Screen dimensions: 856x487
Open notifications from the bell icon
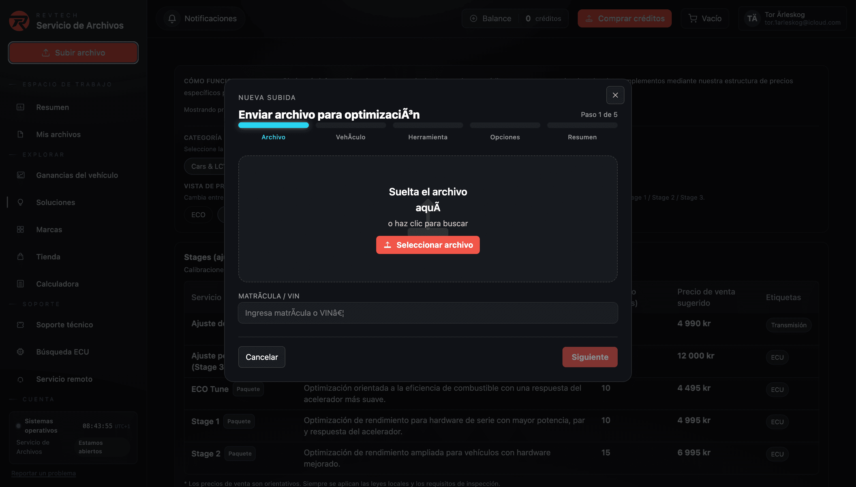coord(173,18)
